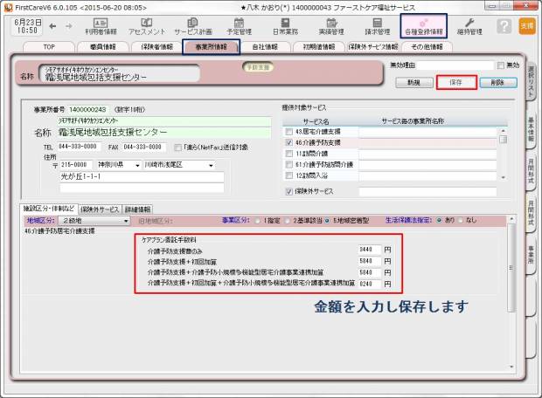The height and width of the screenshot is (398, 542).
Task: Toggle the 46.介護予防支援 checkbox
Action: point(289,141)
